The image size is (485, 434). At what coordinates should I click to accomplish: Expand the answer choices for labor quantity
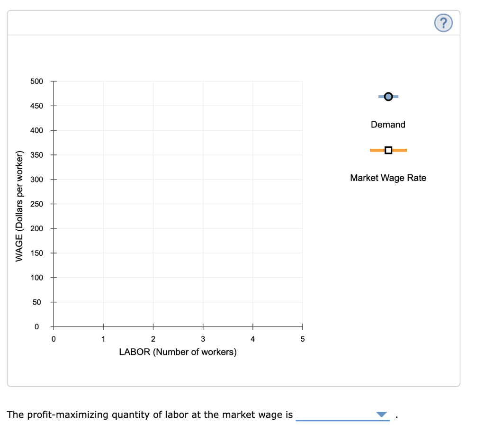tap(380, 415)
